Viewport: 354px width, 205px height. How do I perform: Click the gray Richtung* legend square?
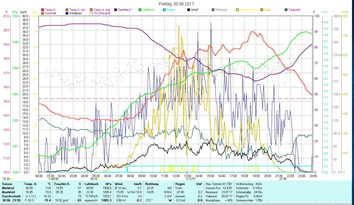click(213, 10)
